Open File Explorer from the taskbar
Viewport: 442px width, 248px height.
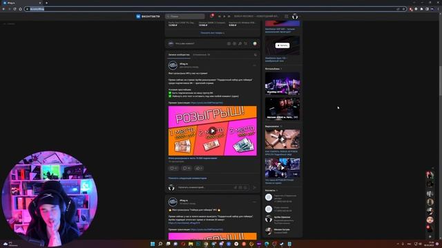[191, 244]
